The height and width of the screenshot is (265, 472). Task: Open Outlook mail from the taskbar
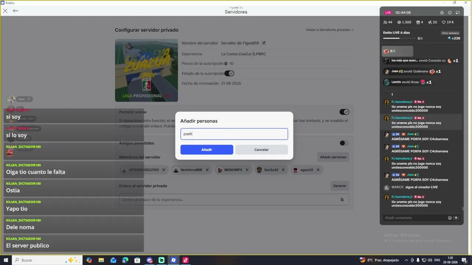click(113, 260)
